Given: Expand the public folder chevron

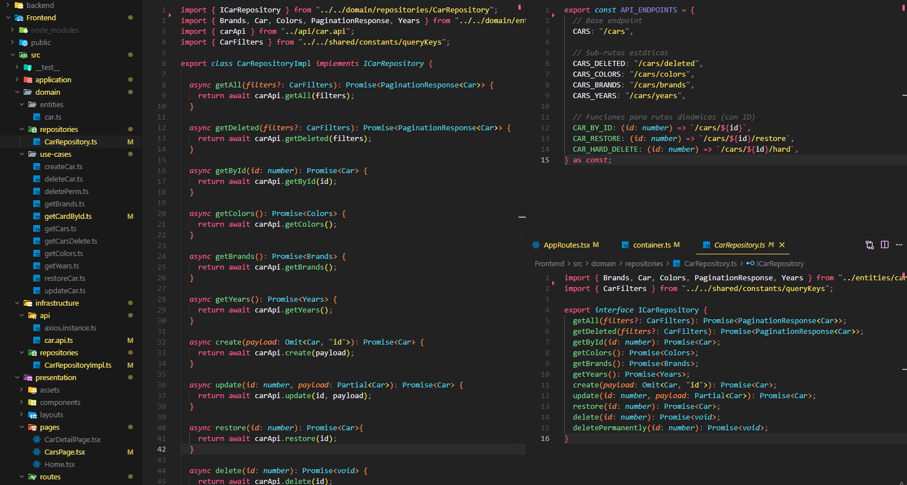Looking at the screenshot, I should tap(12, 42).
